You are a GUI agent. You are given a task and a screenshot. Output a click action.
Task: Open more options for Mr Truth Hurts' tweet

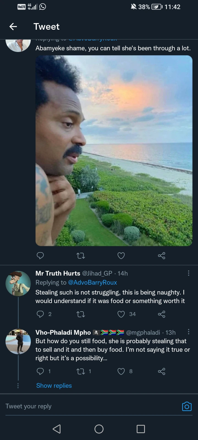click(x=188, y=273)
